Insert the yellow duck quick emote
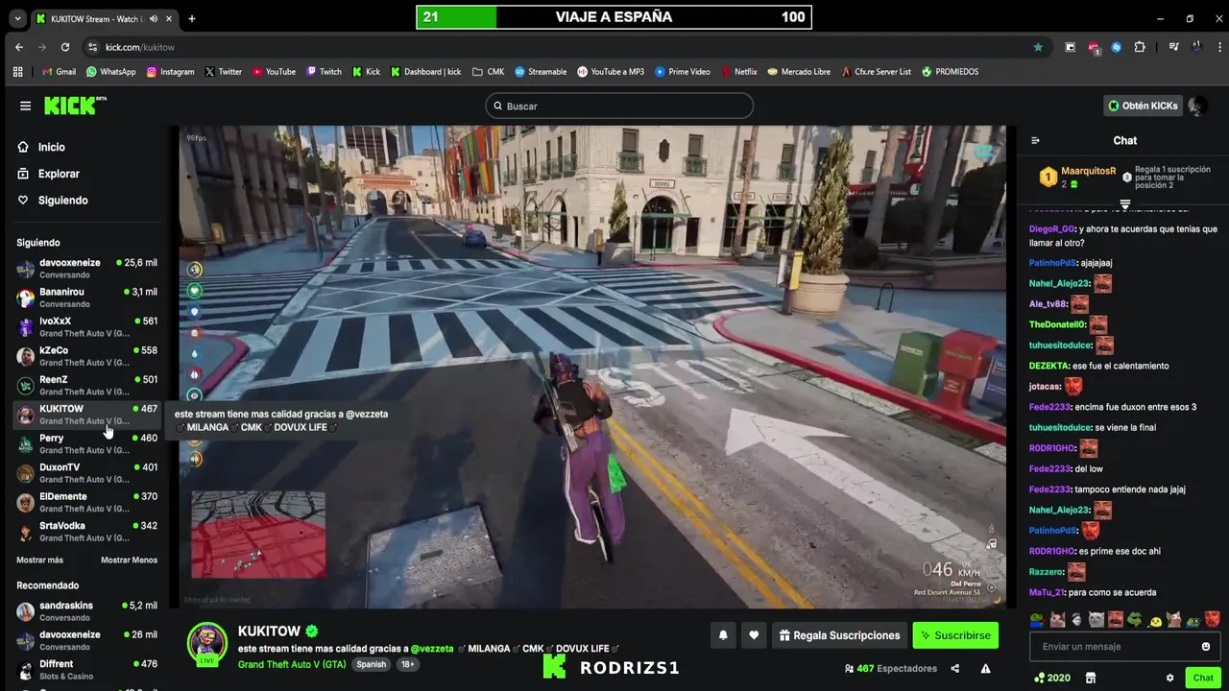The image size is (1229, 691). 1154,620
